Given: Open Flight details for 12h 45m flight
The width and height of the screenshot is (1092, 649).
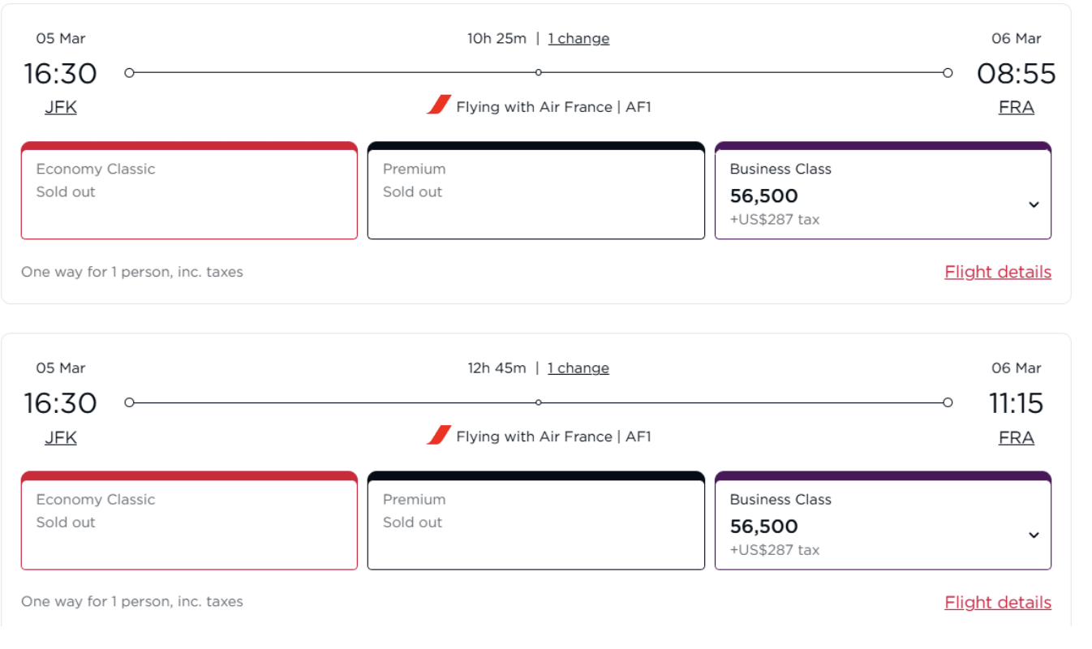Looking at the screenshot, I should pos(997,602).
